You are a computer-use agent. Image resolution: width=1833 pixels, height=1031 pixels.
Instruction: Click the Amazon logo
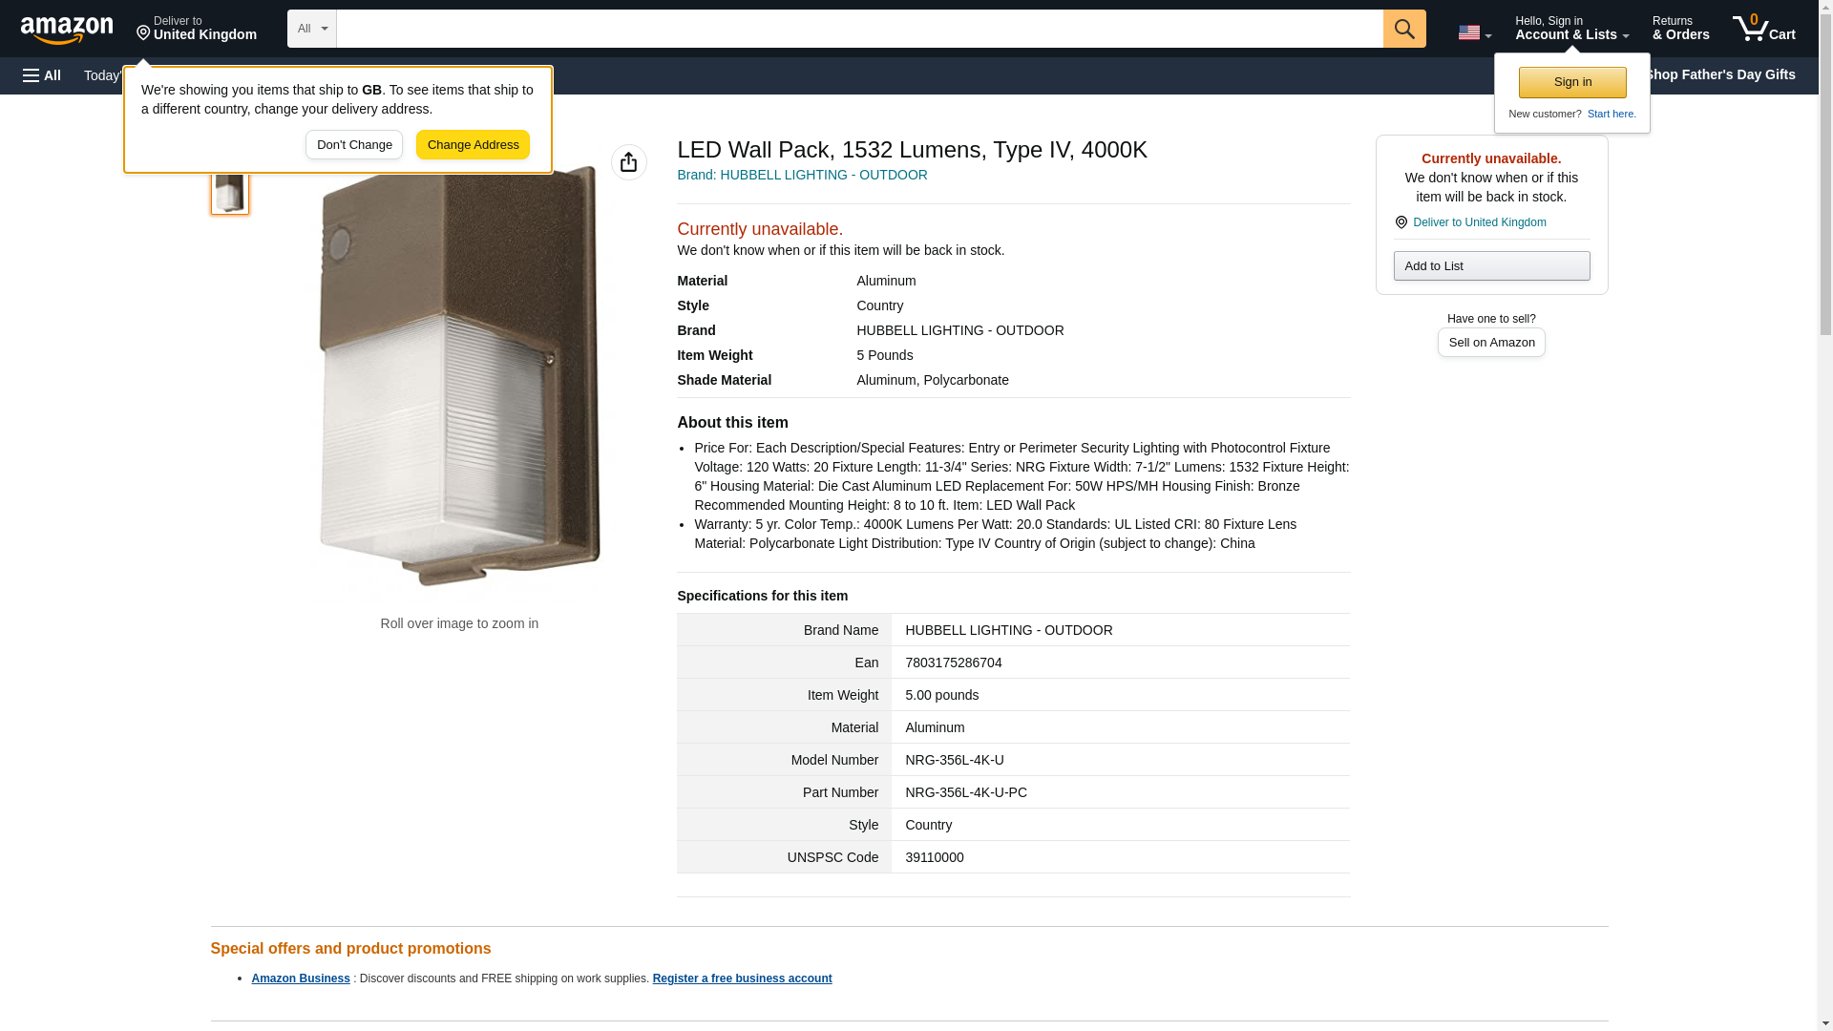67,30
